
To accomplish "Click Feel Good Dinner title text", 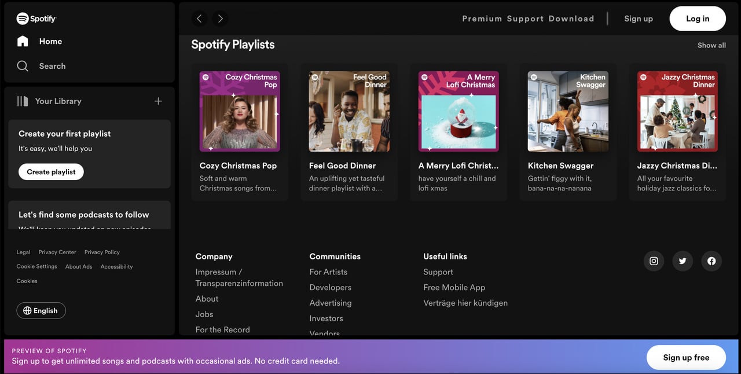I will (x=342, y=166).
